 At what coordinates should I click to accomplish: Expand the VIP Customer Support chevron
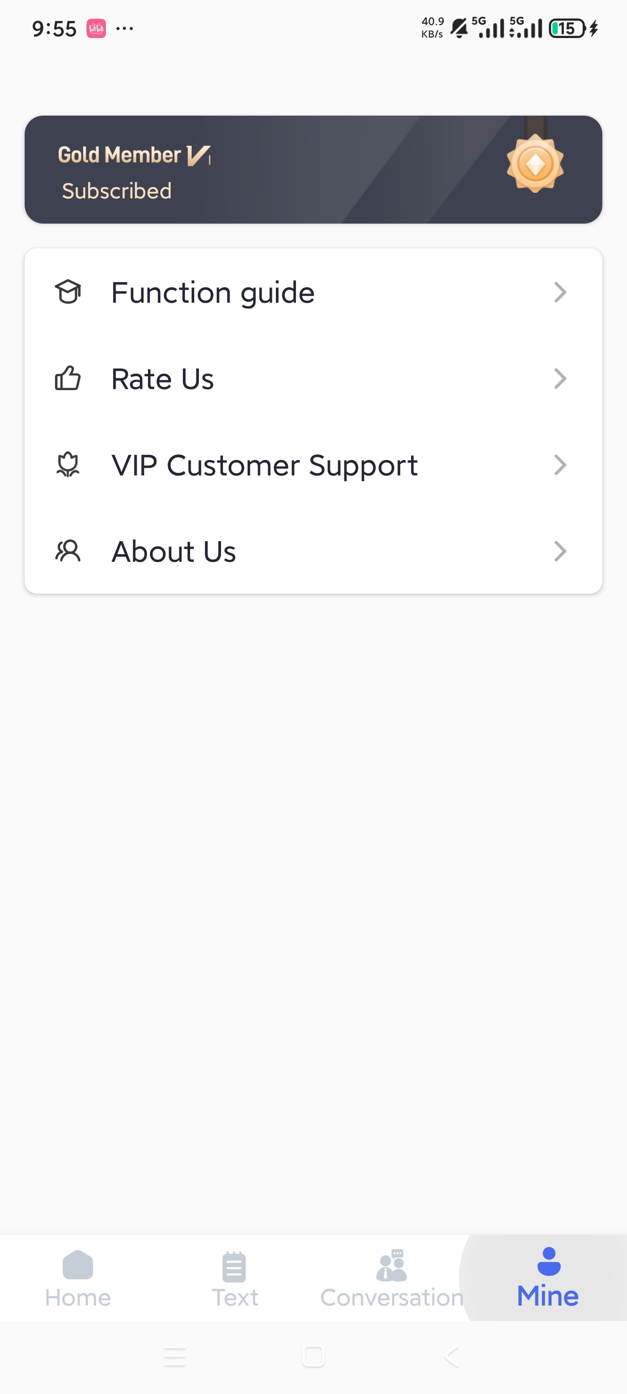point(561,465)
